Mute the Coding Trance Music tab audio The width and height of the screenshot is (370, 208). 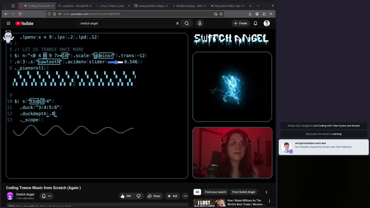[x=26, y=6]
